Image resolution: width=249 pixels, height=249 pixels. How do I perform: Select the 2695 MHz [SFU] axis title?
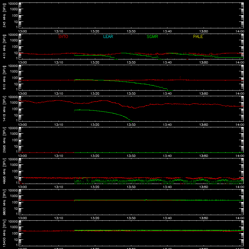(4, 140)
